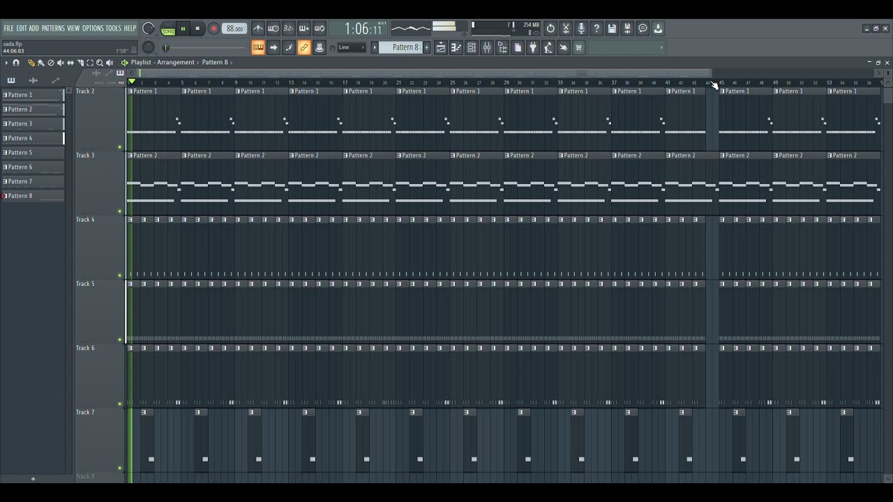This screenshot has width=893, height=502.
Task: Open the Channel rack icon
Action: [x=472, y=47]
